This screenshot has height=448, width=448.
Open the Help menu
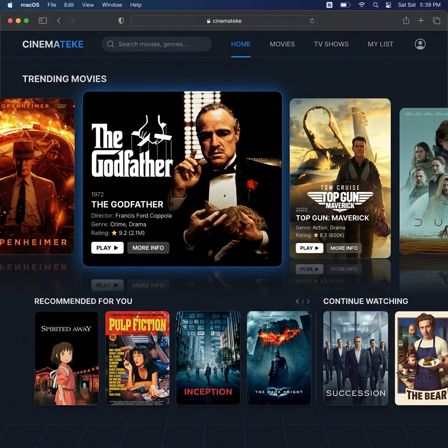click(136, 5)
